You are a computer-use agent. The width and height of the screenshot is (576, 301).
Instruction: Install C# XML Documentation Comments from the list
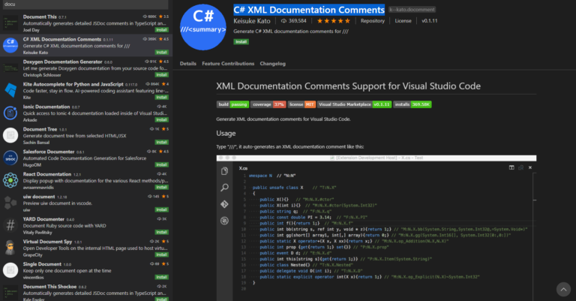(x=161, y=53)
